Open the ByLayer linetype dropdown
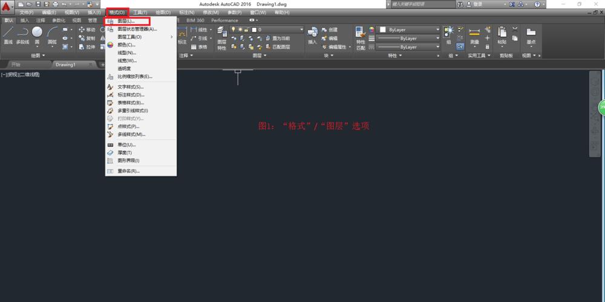This screenshot has width=605, height=302. 408,47
